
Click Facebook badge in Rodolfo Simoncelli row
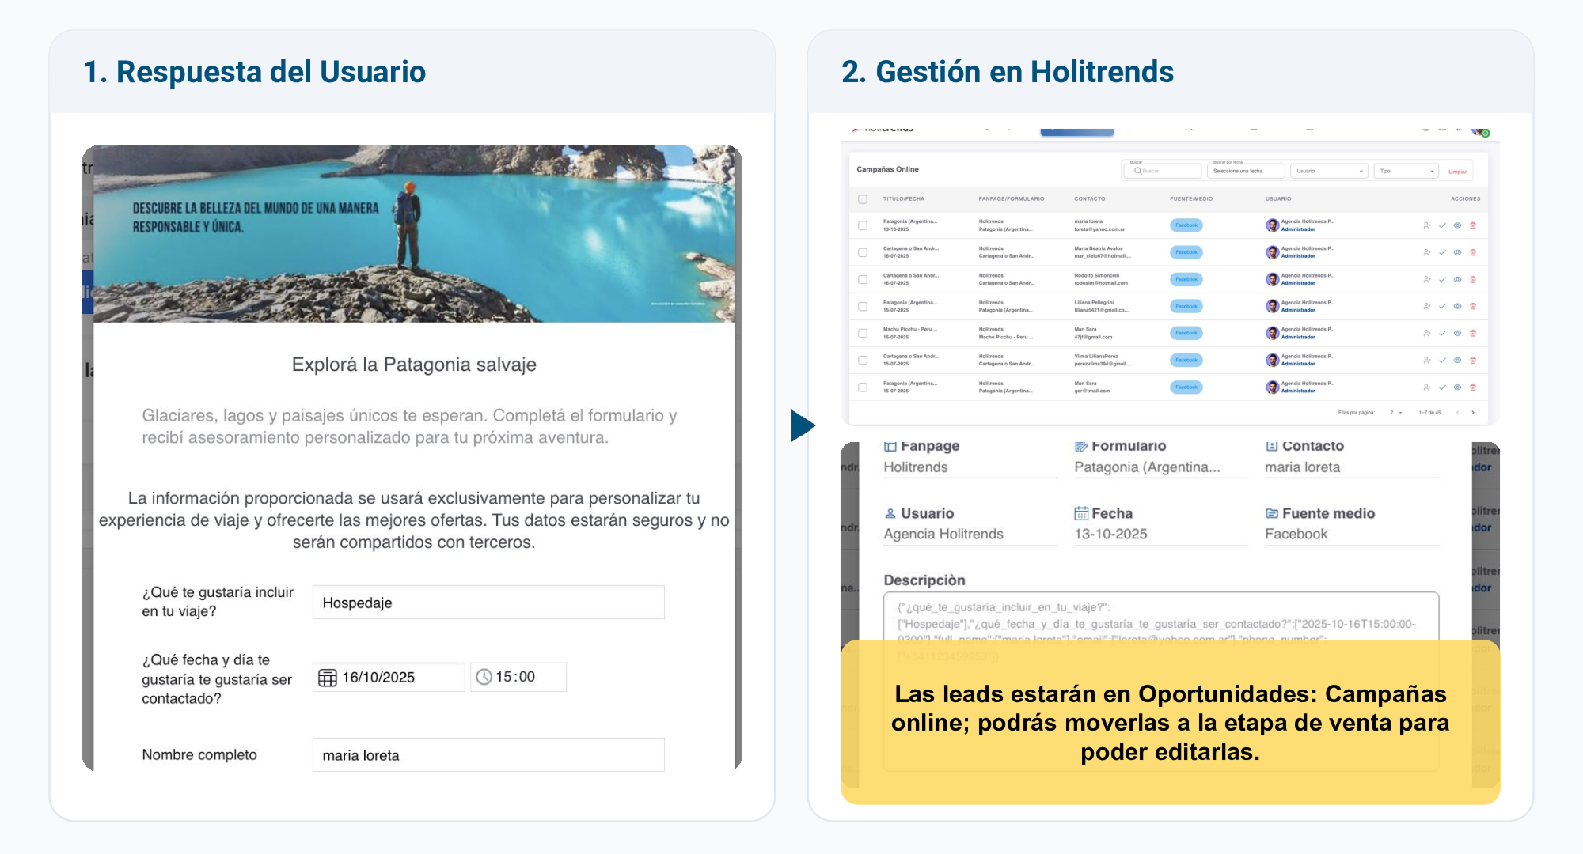(x=1186, y=279)
